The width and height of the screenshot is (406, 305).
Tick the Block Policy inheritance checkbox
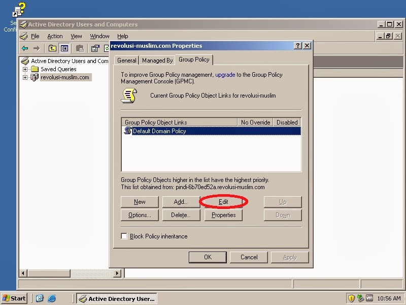(x=124, y=236)
